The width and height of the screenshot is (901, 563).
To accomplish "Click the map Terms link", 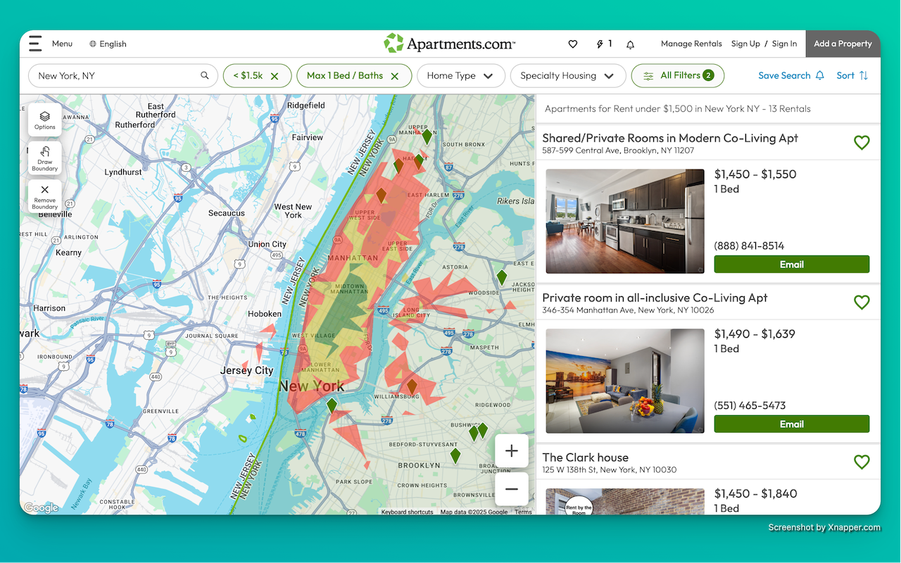I will 523,512.
